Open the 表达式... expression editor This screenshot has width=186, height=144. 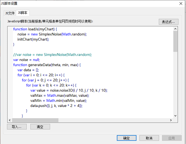point(168,22)
